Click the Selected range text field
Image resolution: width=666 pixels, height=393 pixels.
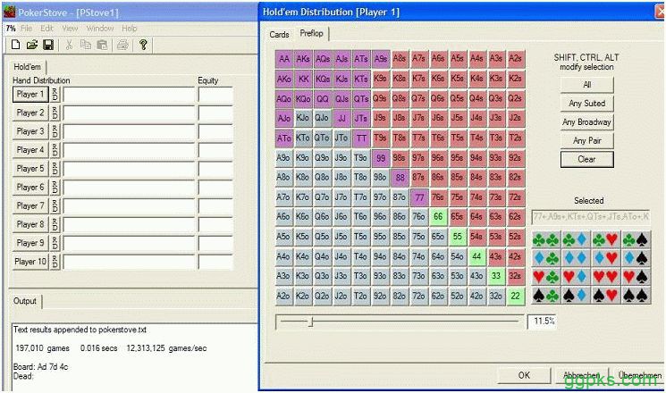(590, 217)
